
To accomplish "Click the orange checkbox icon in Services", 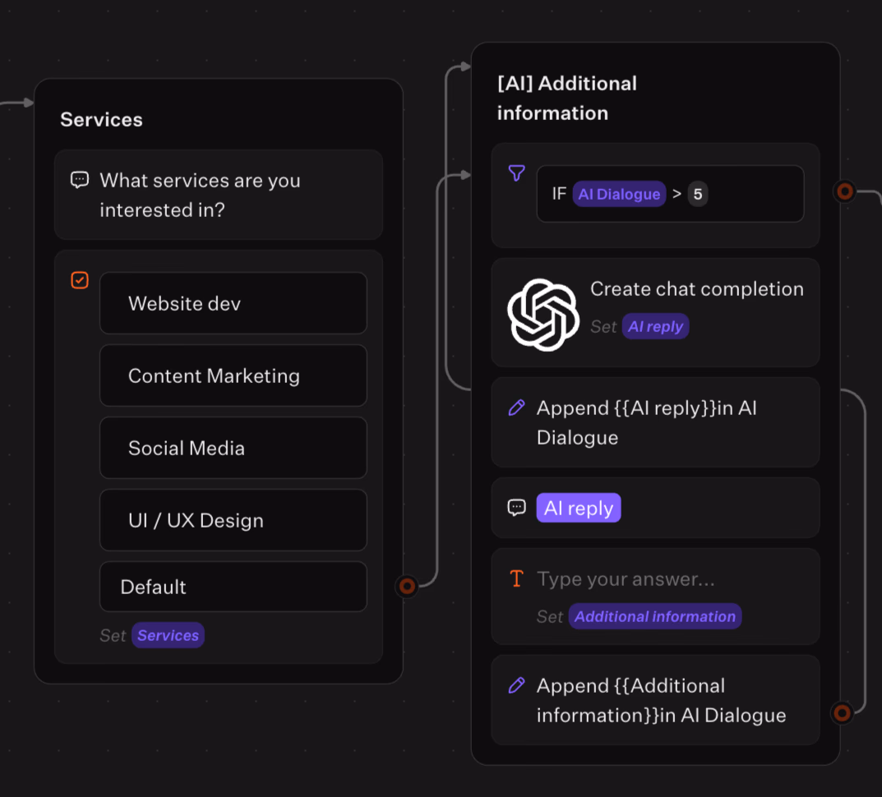I will [x=80, y=281].
